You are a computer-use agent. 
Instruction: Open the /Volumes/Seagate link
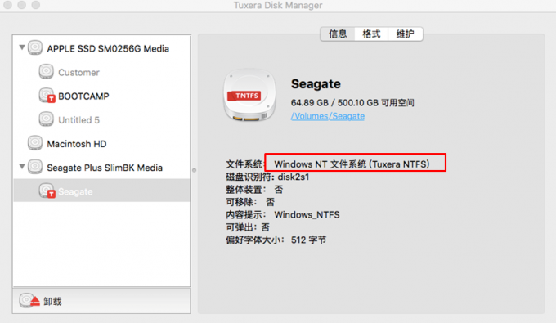[328, 116]
